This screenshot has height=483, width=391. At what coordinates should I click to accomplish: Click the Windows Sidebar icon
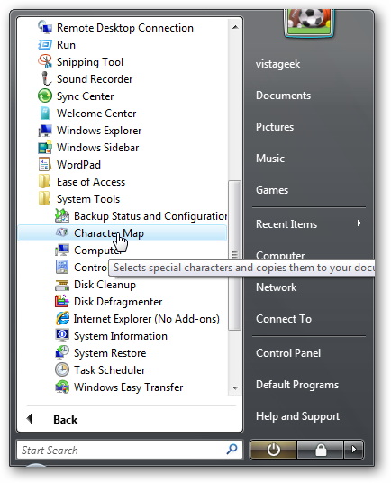pyautogui.click(x=45, y=147)
